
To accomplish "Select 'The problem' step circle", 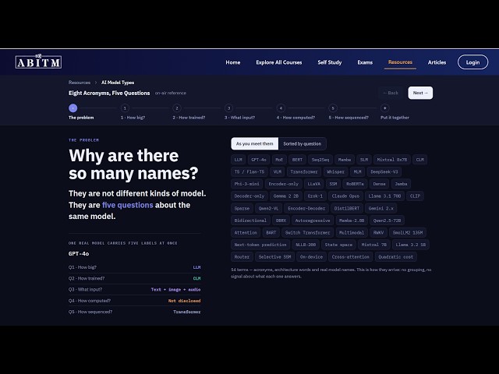I will [73, 108].
